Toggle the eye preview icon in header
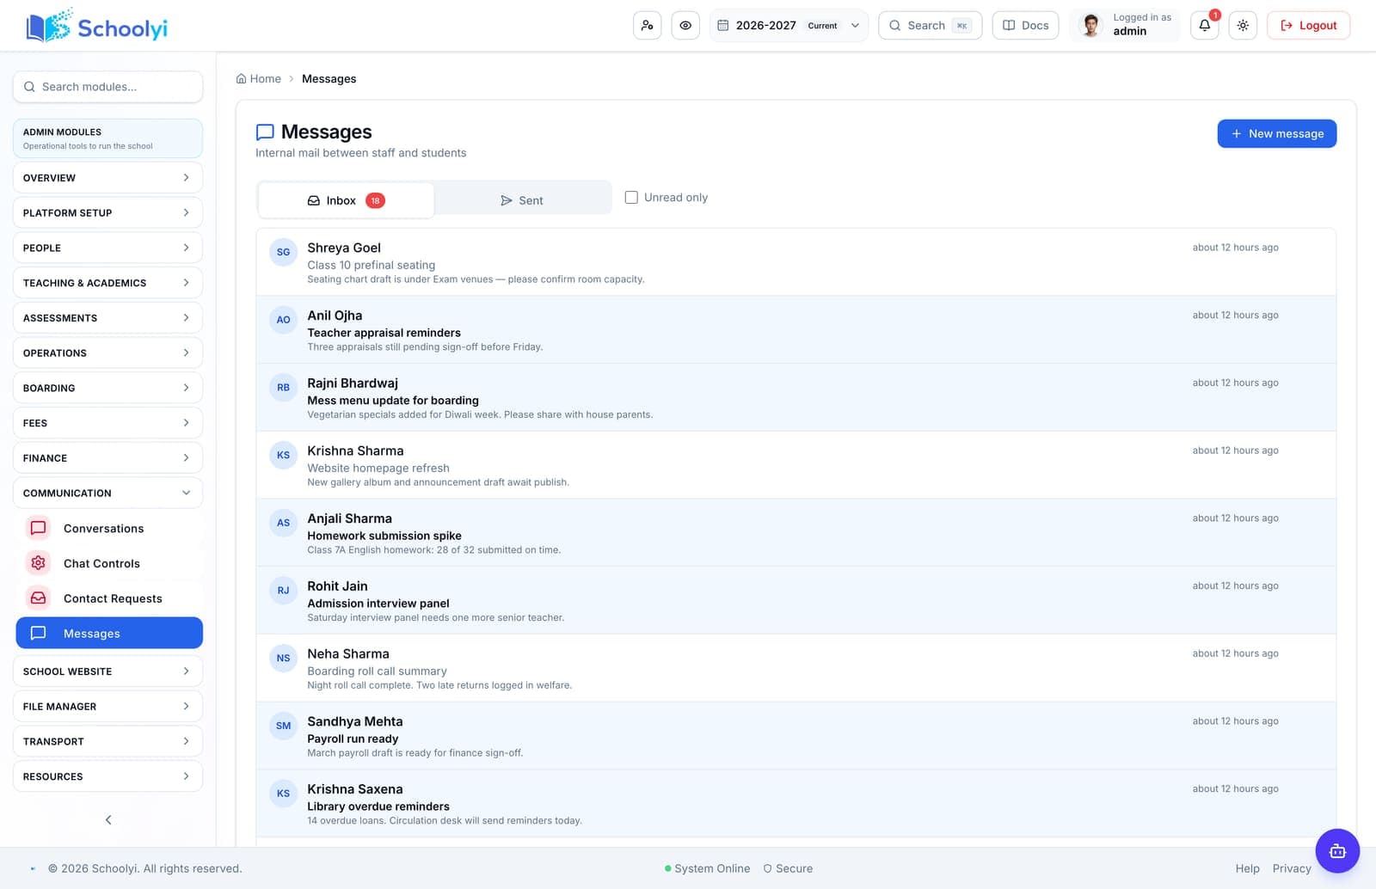The image size is (1376, 889). point(685,25)
